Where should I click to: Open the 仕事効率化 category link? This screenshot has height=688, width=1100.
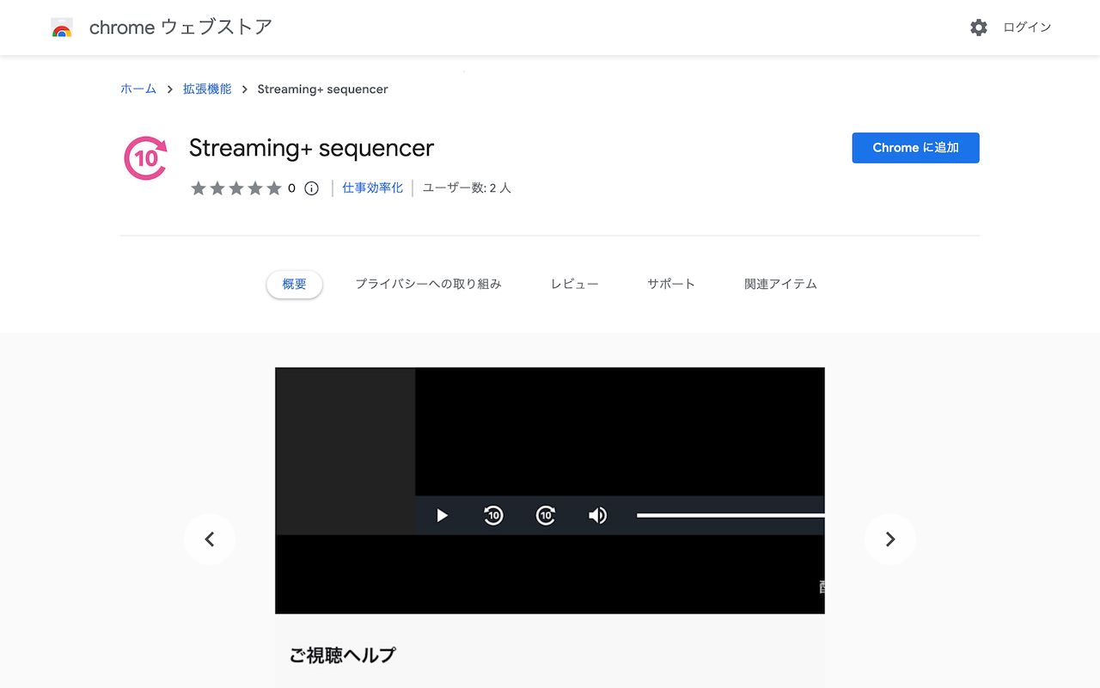[372, 187]
